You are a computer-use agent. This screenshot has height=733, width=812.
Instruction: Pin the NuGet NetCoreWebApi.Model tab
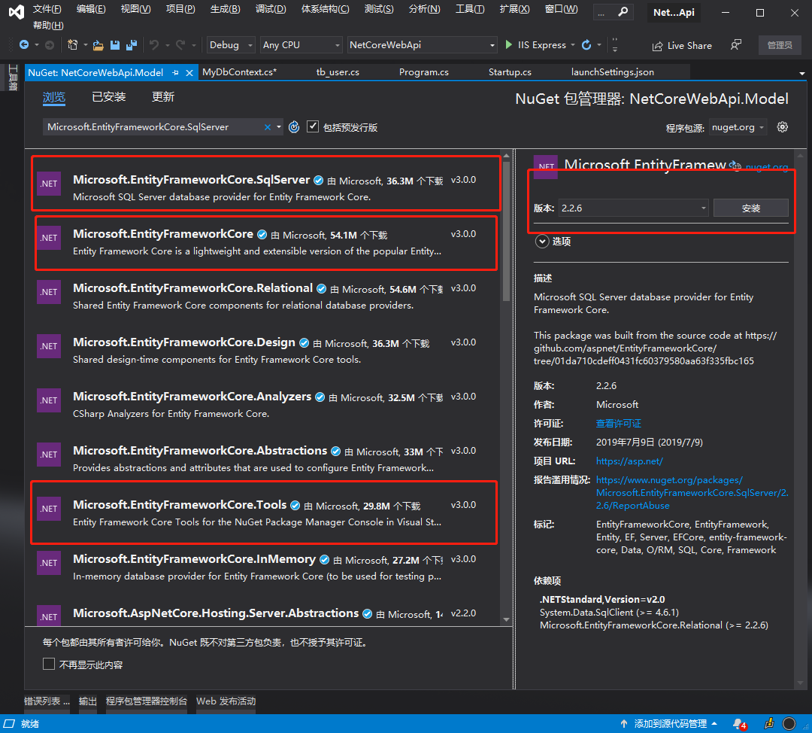point(175,72)
